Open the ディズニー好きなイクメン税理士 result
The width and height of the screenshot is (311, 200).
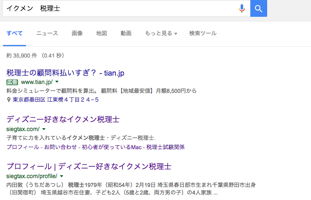click(63, 119)
